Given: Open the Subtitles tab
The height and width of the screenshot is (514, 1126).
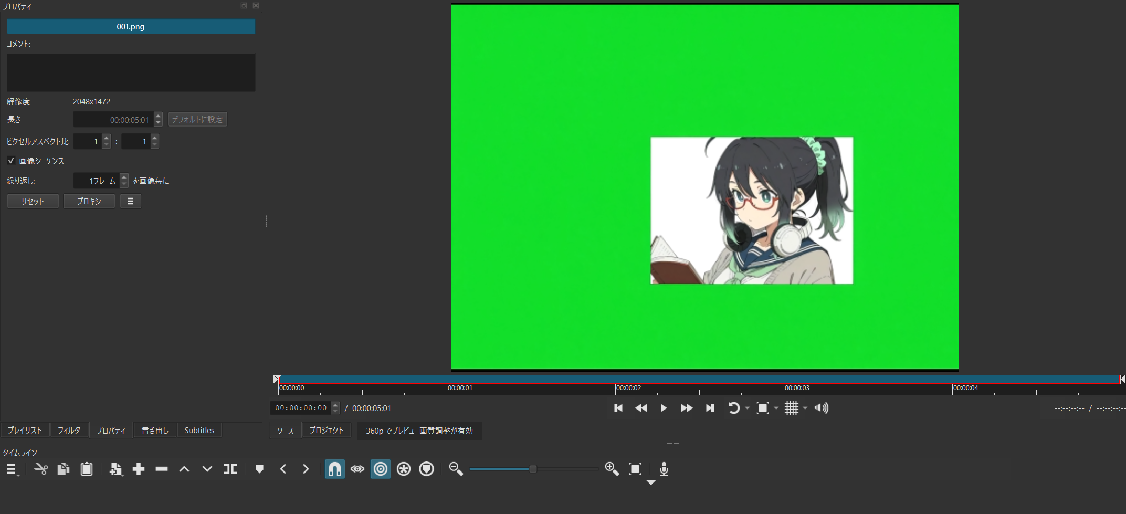Looking at the screenshot, I should pos(199,430).
